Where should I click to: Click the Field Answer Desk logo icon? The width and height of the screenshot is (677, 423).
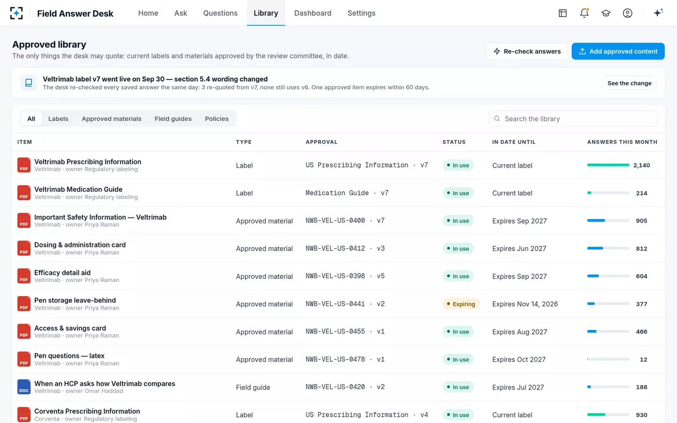(16, 13)
